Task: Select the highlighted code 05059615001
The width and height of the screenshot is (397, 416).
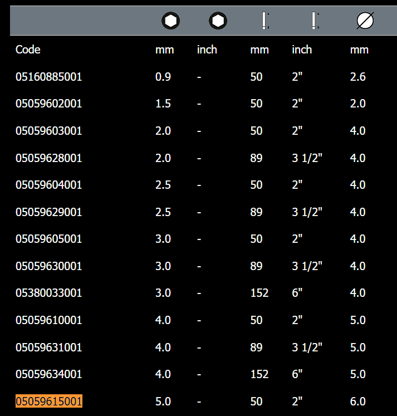Action: (x=49, y=401)
